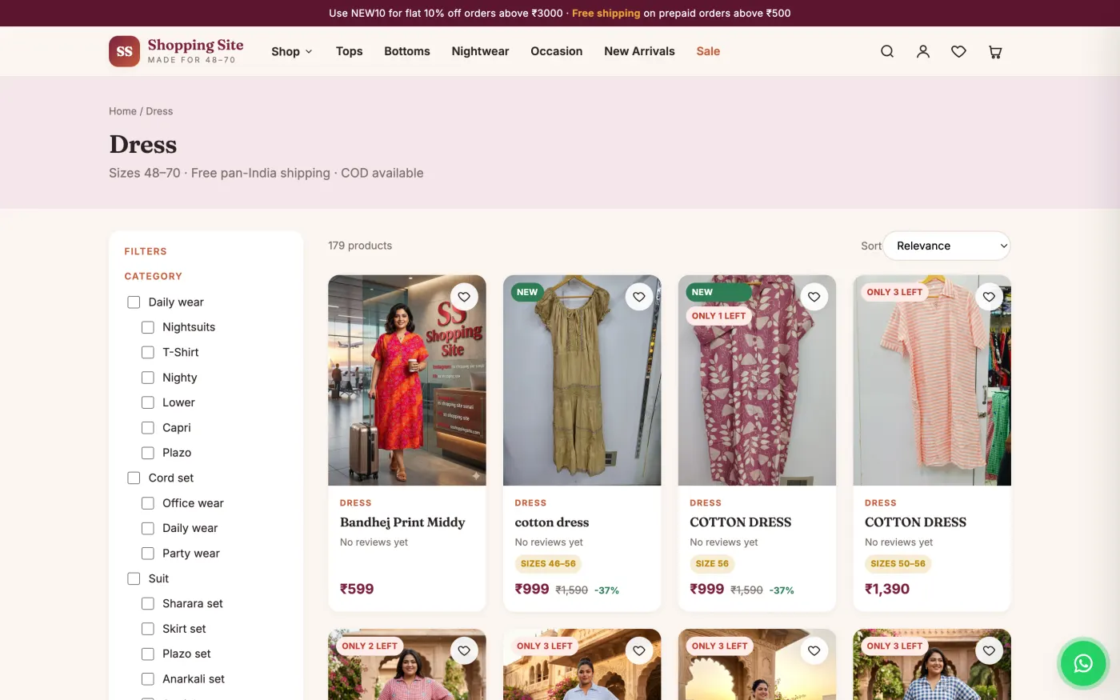Open the COTTON DRESS title priced ₹1,390
The height and width of the screenshot is (700, 1120).
click(915, 522)
